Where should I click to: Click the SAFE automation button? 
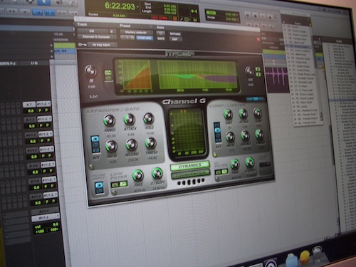(x=161, y=38)
